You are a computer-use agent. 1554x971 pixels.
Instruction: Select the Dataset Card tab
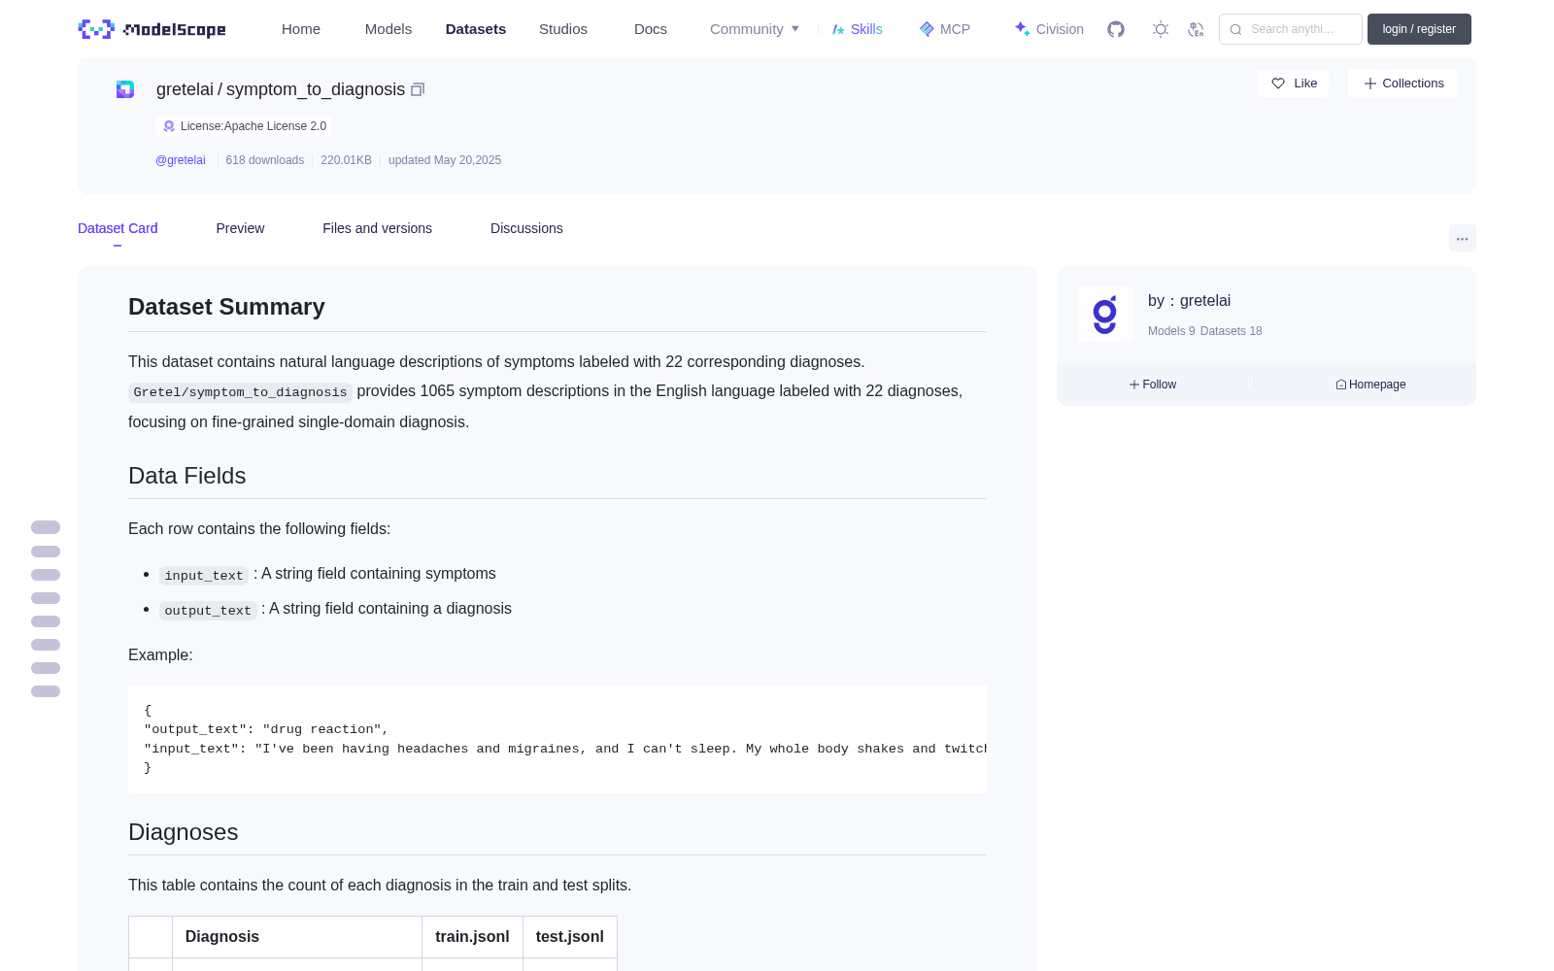[118, 228]
